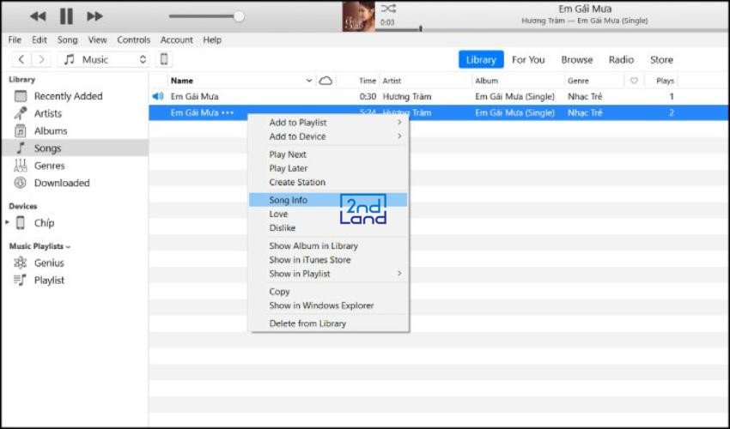This screenshot has height=429, width=730.
Task: Choose Delete from Library
Action: click(x=328, y=323)
